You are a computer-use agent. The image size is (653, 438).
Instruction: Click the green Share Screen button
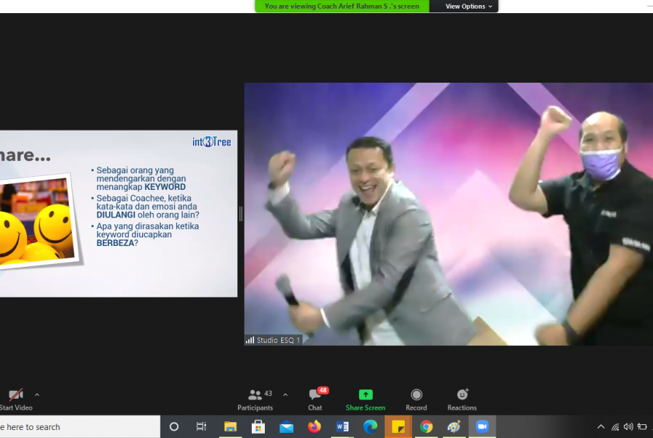pos(366,398)
